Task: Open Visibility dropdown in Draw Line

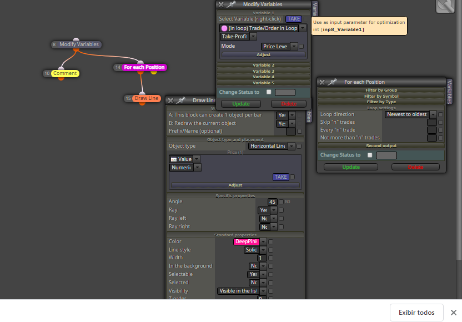Action: click(x=263, y=291)
